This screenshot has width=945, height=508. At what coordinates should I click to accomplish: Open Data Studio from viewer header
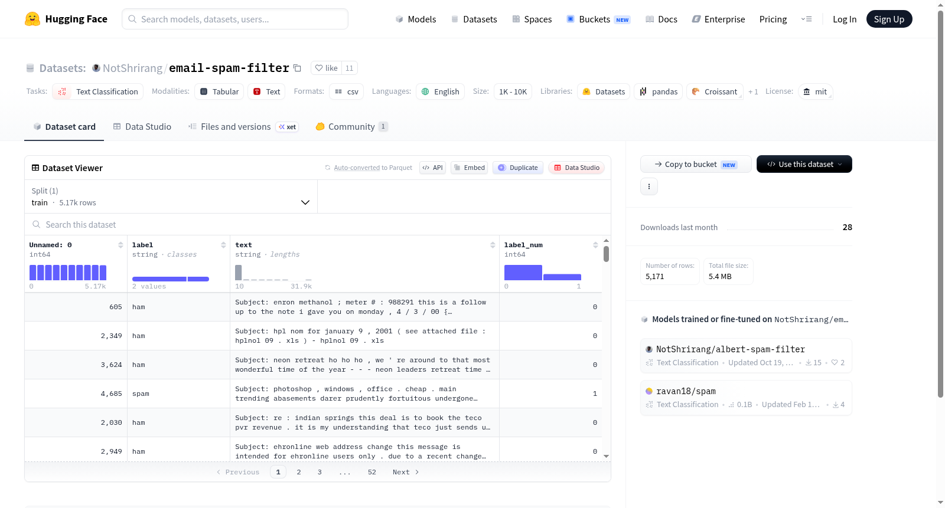(x=576, y=168)
